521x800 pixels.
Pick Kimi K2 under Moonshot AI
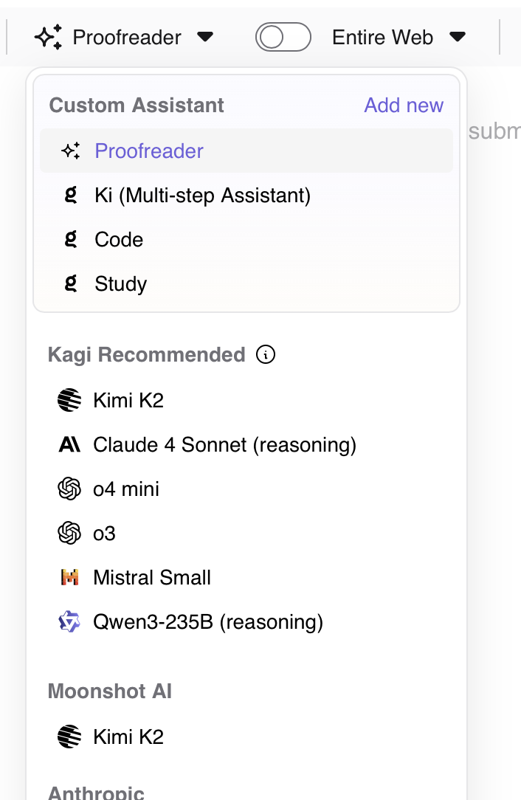click(128, 737)
